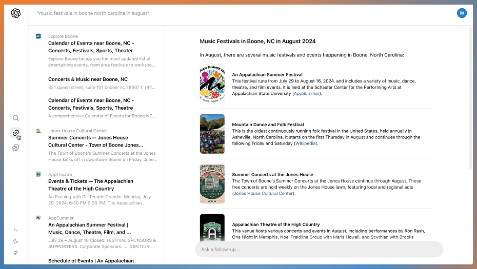Click 'Mountain Dance and Folk Festival' heading
Image resolution: width=477 pixels, height=269 pixels.
tap(268, 125)
